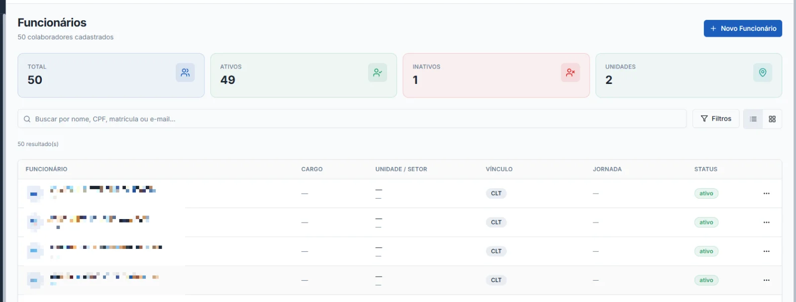Open the Filtros panel
This screenshot has width=796, height=302.
pos(716,119)
